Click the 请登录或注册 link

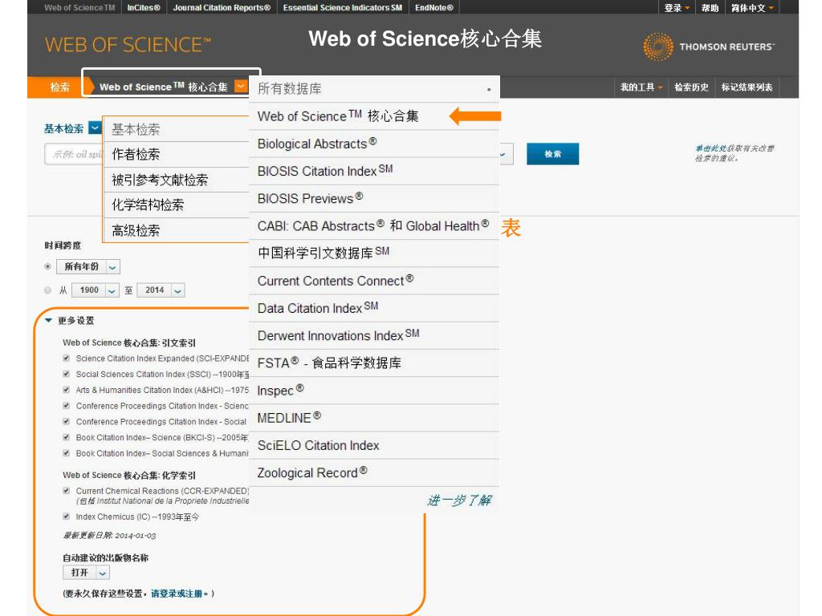[x=177, y=594]
